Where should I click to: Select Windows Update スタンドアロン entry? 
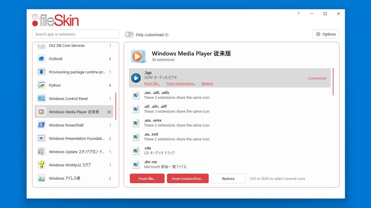point(74,152)
